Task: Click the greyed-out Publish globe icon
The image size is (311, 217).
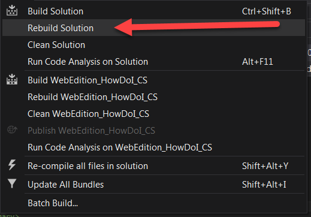Action: point(12,129)
